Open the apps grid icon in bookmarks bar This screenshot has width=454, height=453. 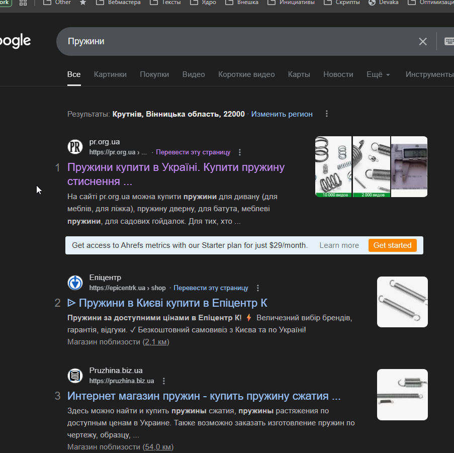(x=23, y=3)
